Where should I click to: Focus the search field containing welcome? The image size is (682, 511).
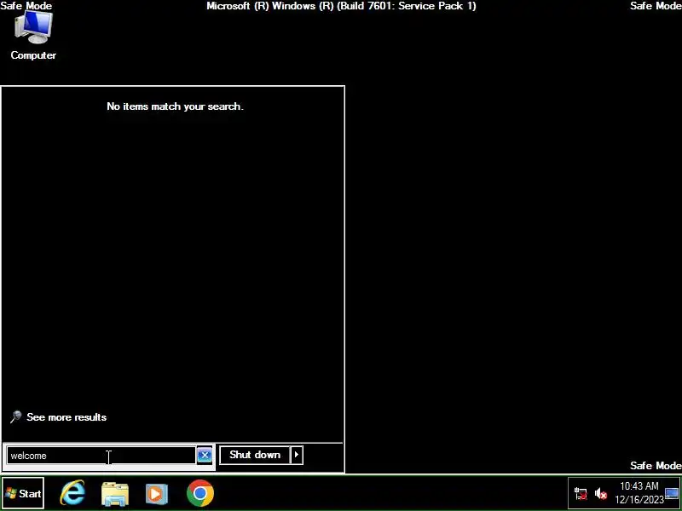click(x=101, y=456)
